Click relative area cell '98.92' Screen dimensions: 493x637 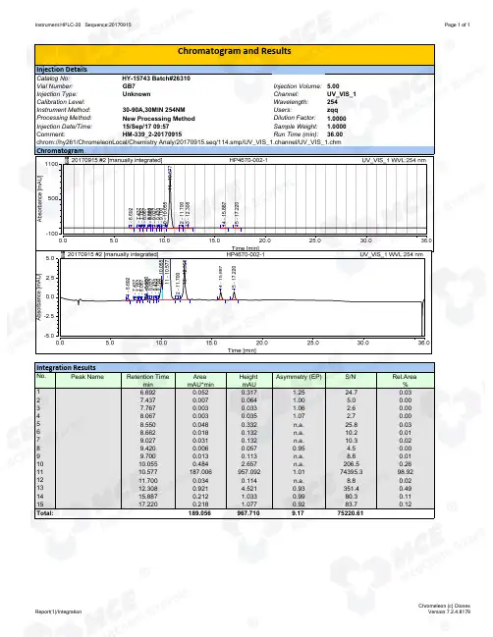tap(405, 472)
